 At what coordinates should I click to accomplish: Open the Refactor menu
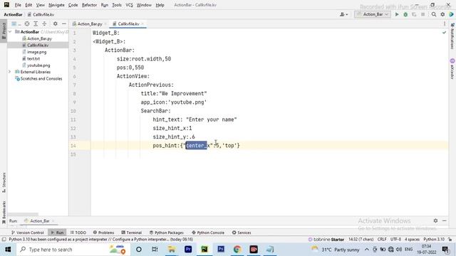89,5
